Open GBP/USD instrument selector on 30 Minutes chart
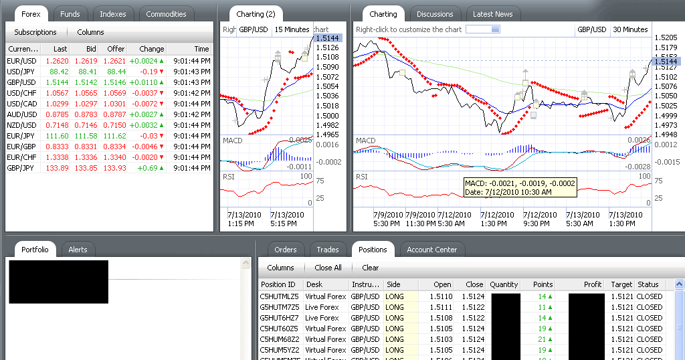 click(591, 29)
